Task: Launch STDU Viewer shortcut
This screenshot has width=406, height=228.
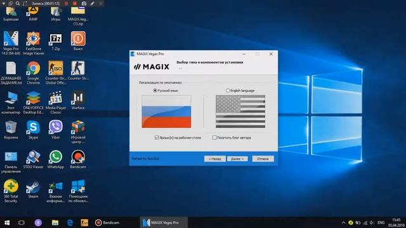Action: point(33,160)
